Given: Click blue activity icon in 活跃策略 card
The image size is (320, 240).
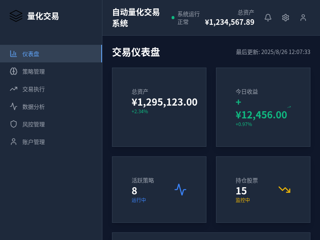Looking at the screenshot, I should tap(180, 190).
